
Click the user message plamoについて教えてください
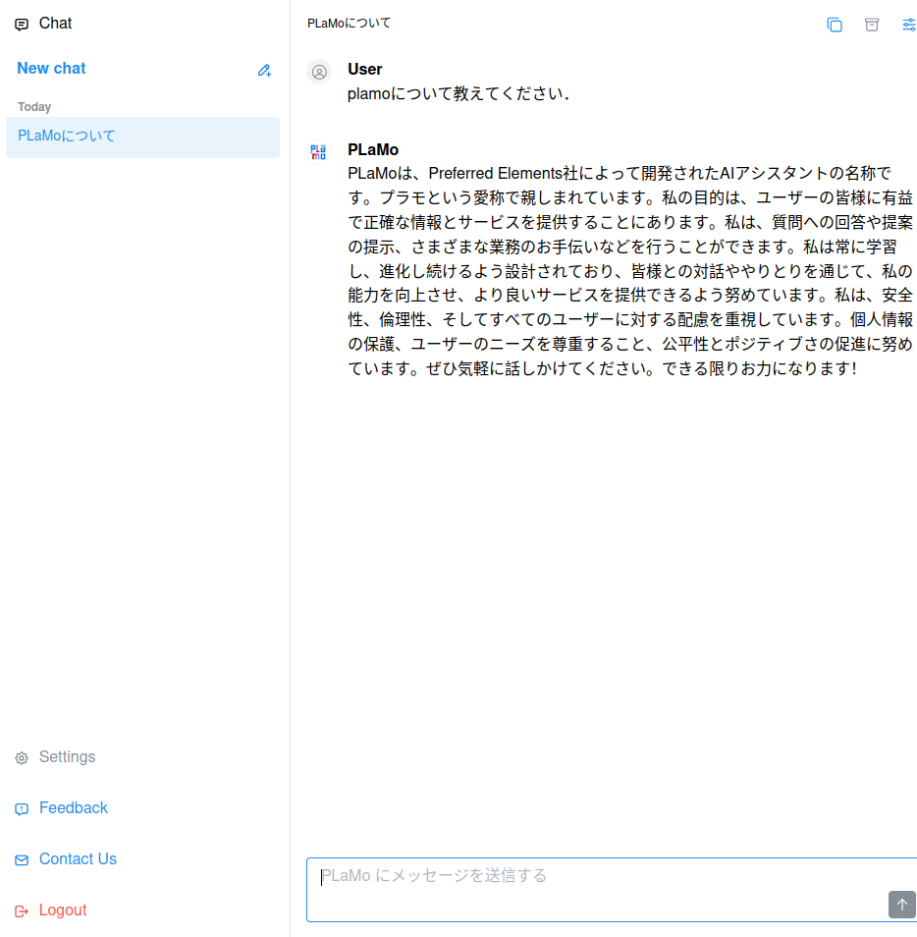coord(458,94)
